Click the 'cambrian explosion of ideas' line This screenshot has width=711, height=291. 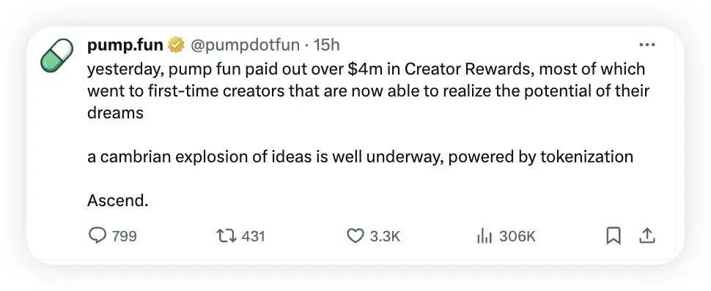(360, 156)
